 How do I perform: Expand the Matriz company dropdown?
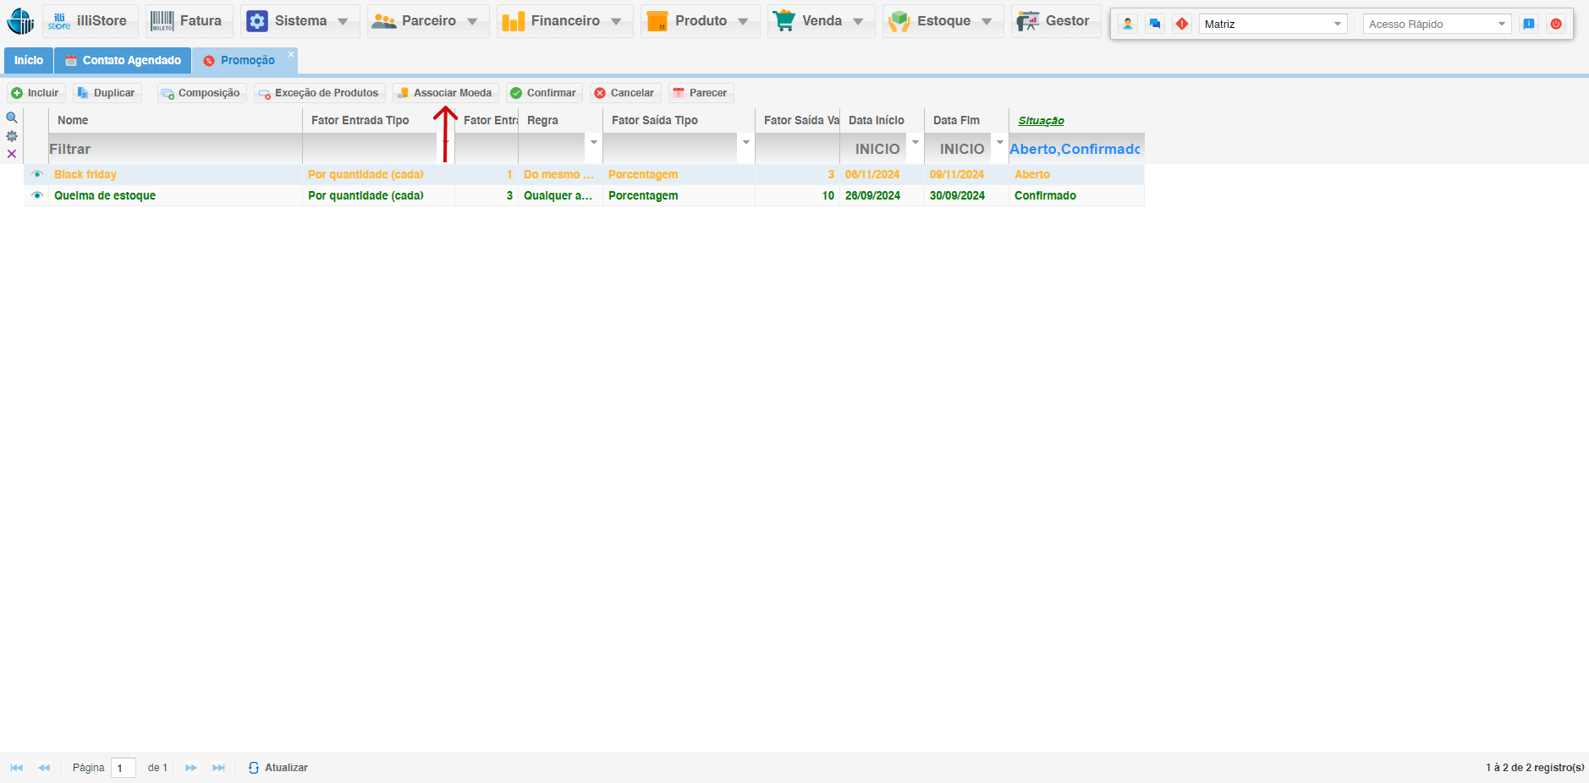tap(1338, 24)
